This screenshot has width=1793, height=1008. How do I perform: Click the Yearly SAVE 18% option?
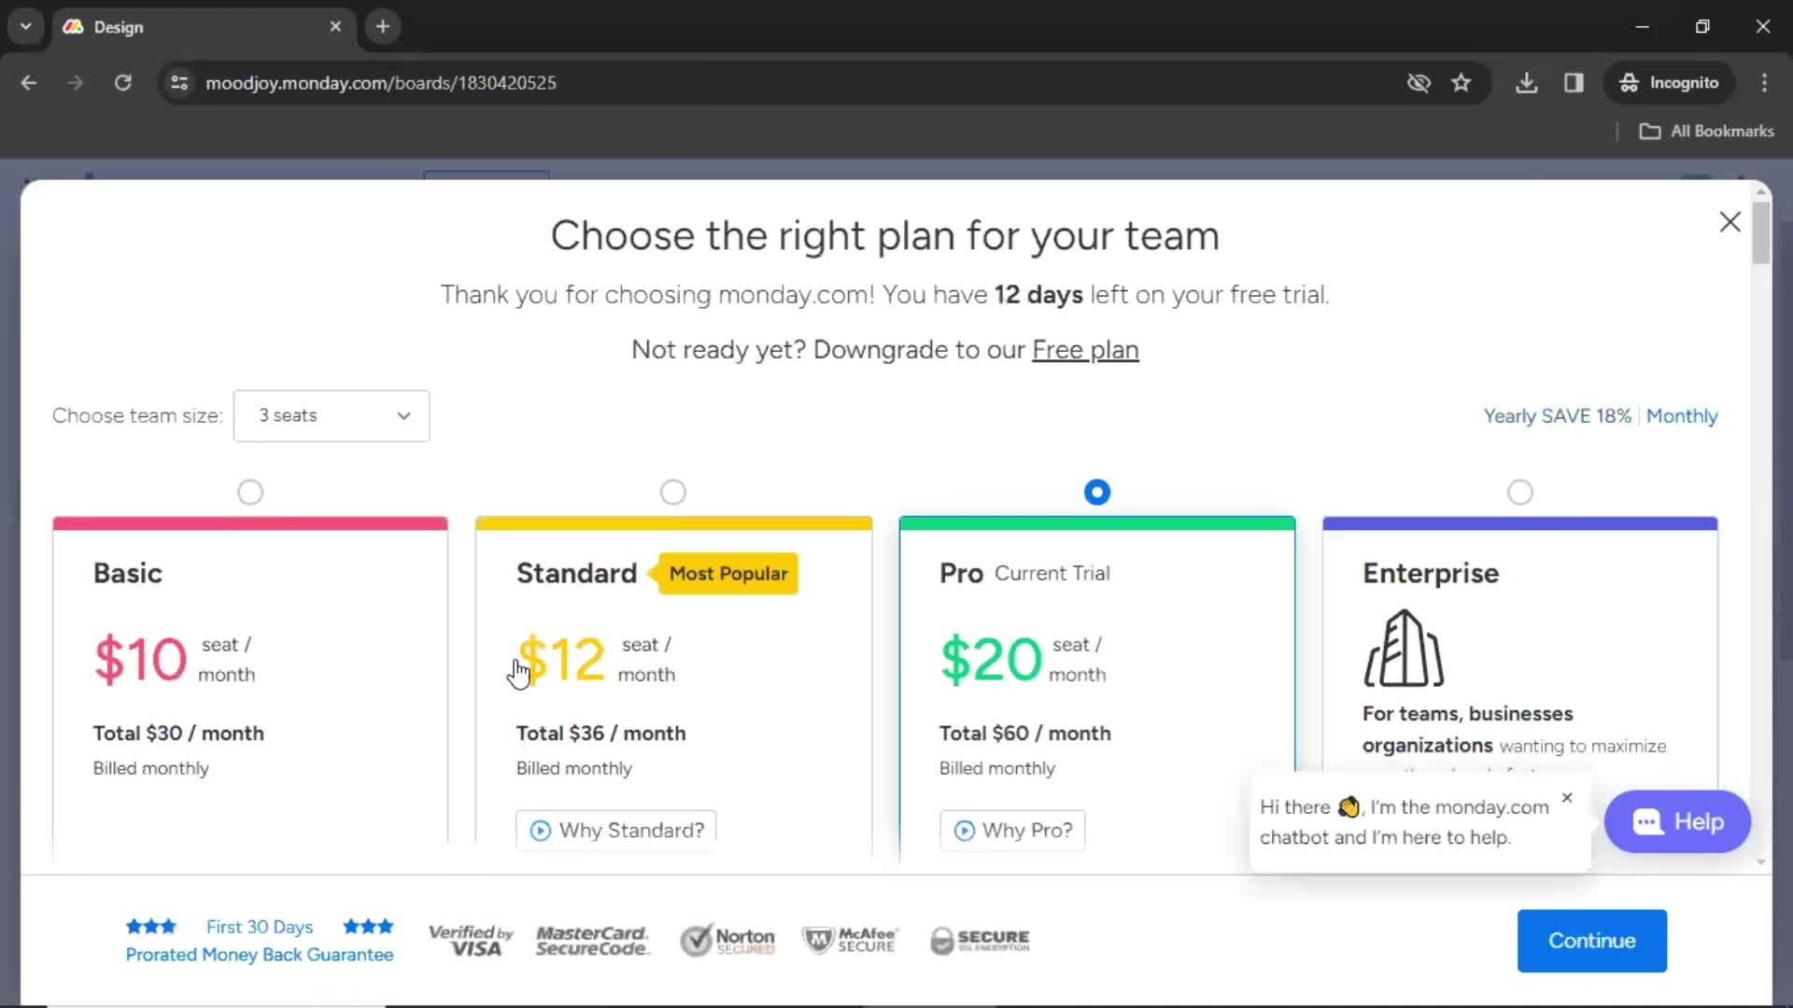[x=1558, y=416]
